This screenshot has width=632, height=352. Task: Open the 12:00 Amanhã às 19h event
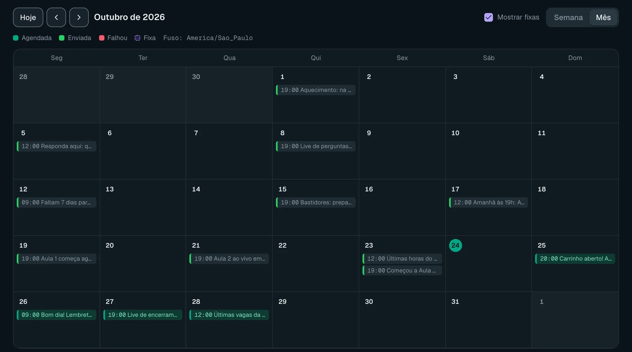[489, 202]
